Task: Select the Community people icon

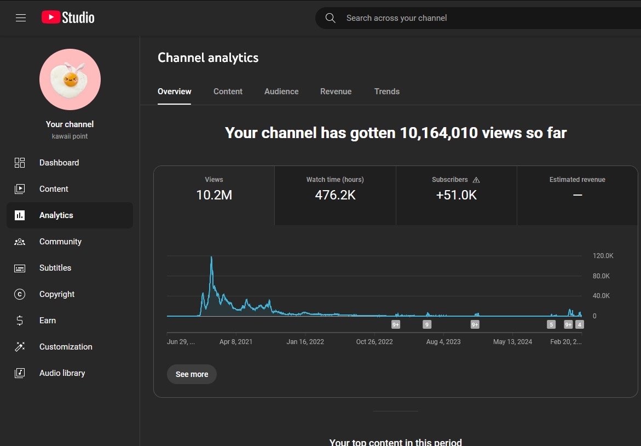Action: (20, 242)
